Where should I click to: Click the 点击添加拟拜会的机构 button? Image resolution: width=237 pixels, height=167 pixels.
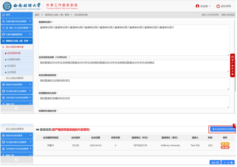pos(223,129)
